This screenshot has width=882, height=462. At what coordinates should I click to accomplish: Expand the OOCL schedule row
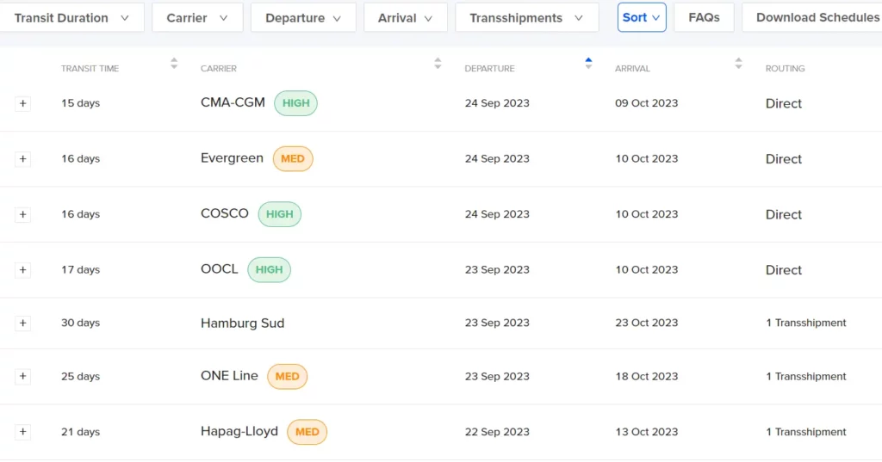[x=22, y=270]
